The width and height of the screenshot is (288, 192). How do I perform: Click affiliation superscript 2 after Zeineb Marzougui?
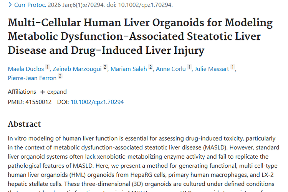(x=105, y=67)
